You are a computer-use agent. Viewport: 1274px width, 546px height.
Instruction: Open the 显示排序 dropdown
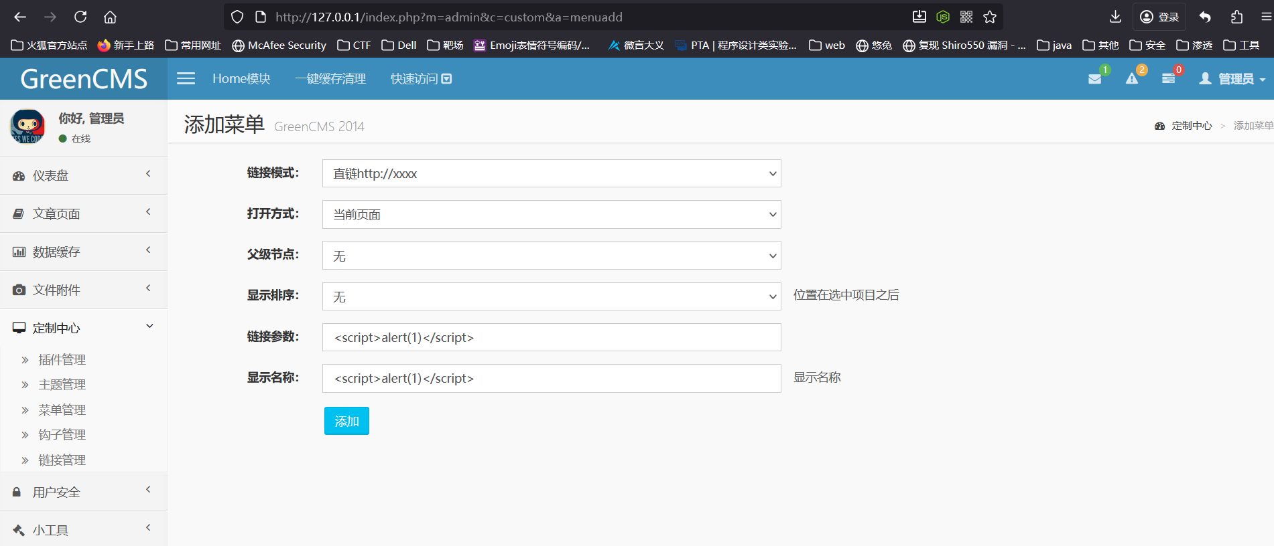(x=551, y=296)
